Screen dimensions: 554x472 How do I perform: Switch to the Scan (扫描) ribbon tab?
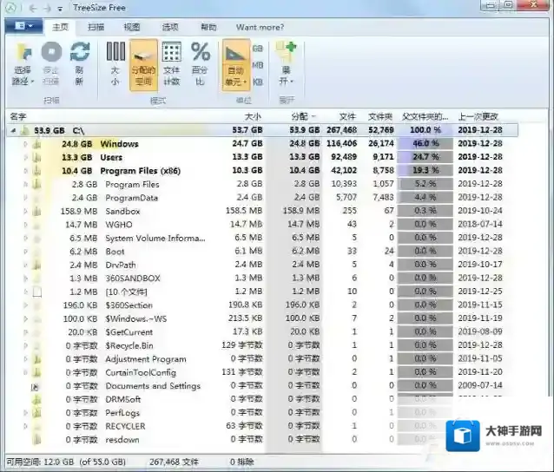(96, 27)
